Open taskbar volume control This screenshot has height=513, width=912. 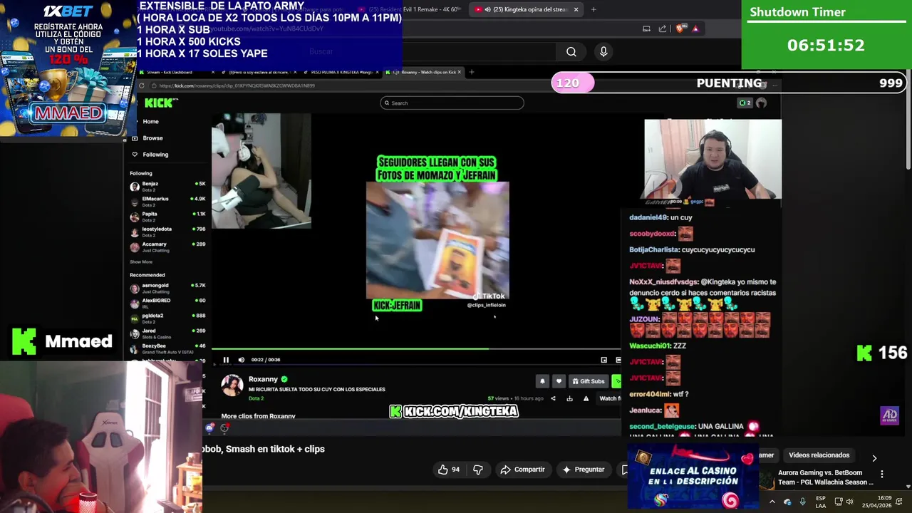click(x=849, y=502)
